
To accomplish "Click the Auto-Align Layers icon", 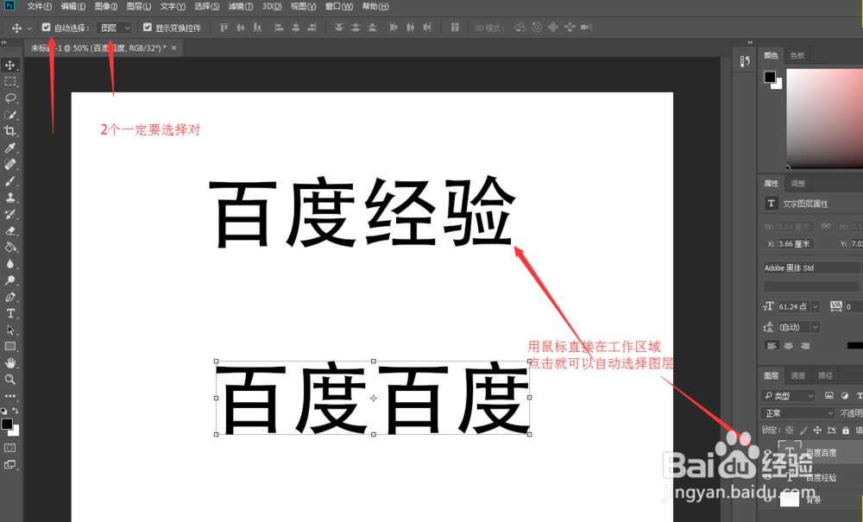I will [455, 27].
